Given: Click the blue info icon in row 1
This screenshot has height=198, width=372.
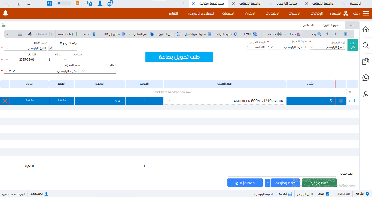Looking at the screenshot, I should click(341, 101).
